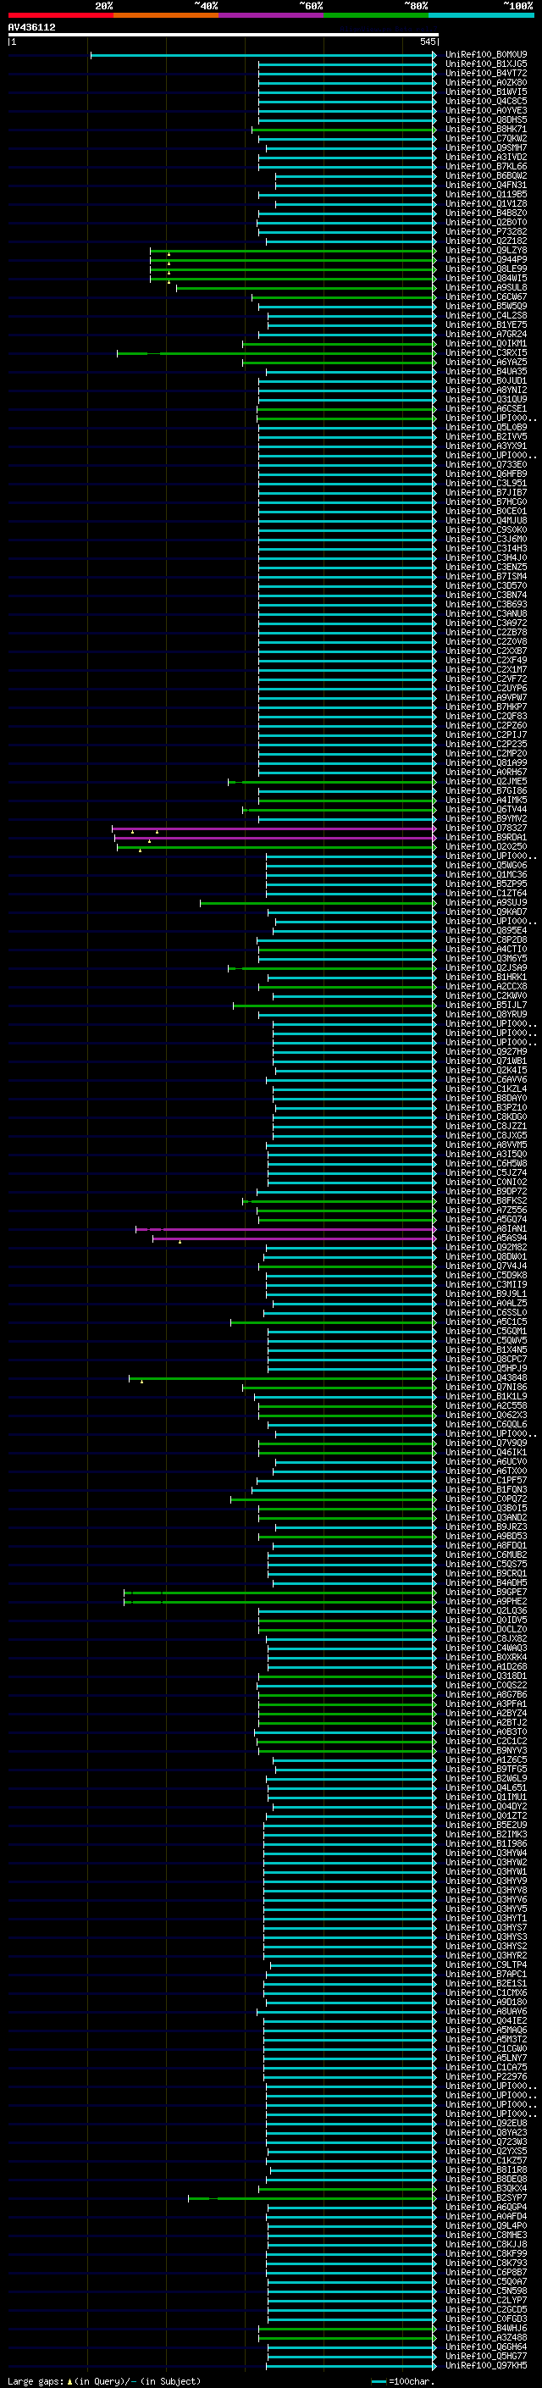Screen dimensions: 542x2388
Task: Select hit label UniRef100_P73282
Action: (x=485, y=232)
